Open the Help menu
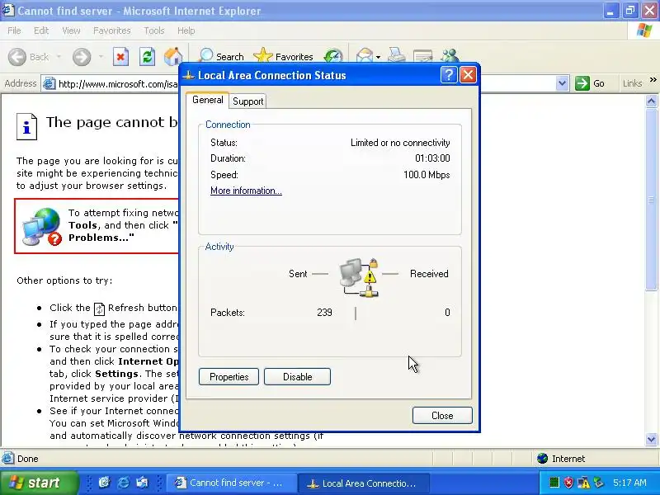 pos(186,31)
